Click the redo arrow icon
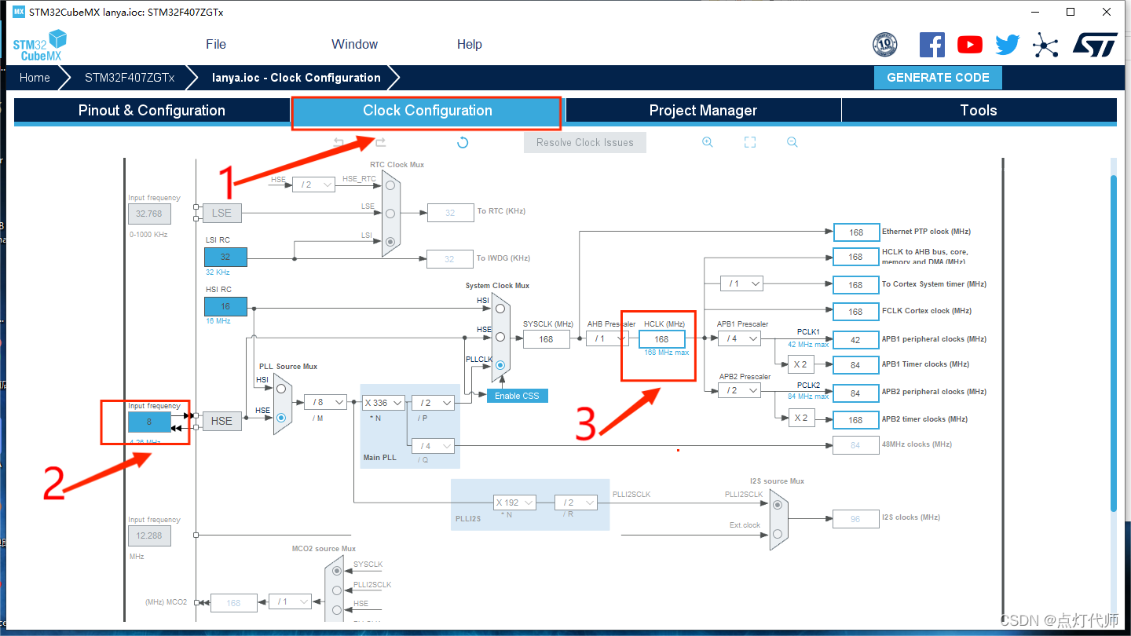The image size is (1131, 636). (x=380, y=142)
